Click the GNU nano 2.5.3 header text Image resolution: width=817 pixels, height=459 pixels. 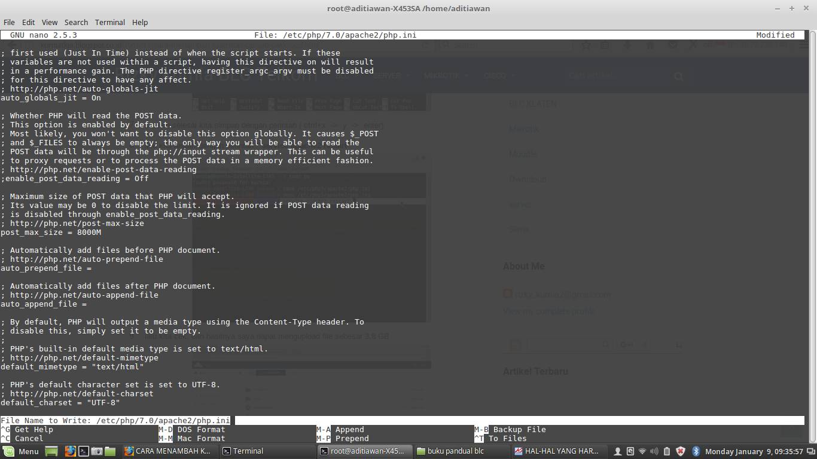[44, 35]
